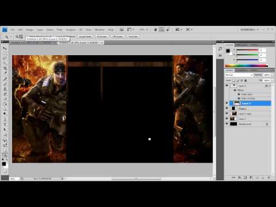Open the Opacity value dropdown arrow
Viewport: 276px width, 207px height.
pos(272,75)
